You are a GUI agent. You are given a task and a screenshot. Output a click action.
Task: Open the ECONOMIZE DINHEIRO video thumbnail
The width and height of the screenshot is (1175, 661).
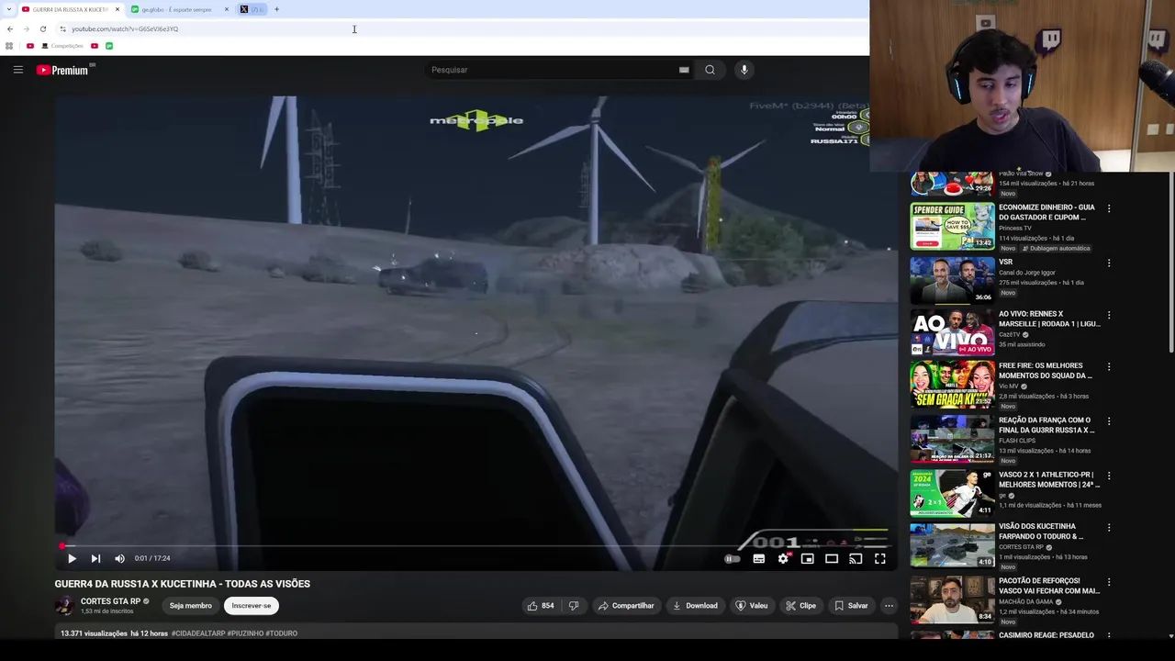pyautogui.click(x=952, y=227)
